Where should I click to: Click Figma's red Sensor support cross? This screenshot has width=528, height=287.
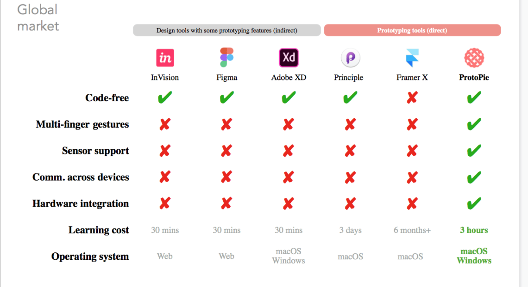(226, 151)
